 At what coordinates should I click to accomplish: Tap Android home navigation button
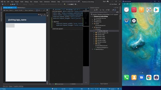tap(141, 84)
